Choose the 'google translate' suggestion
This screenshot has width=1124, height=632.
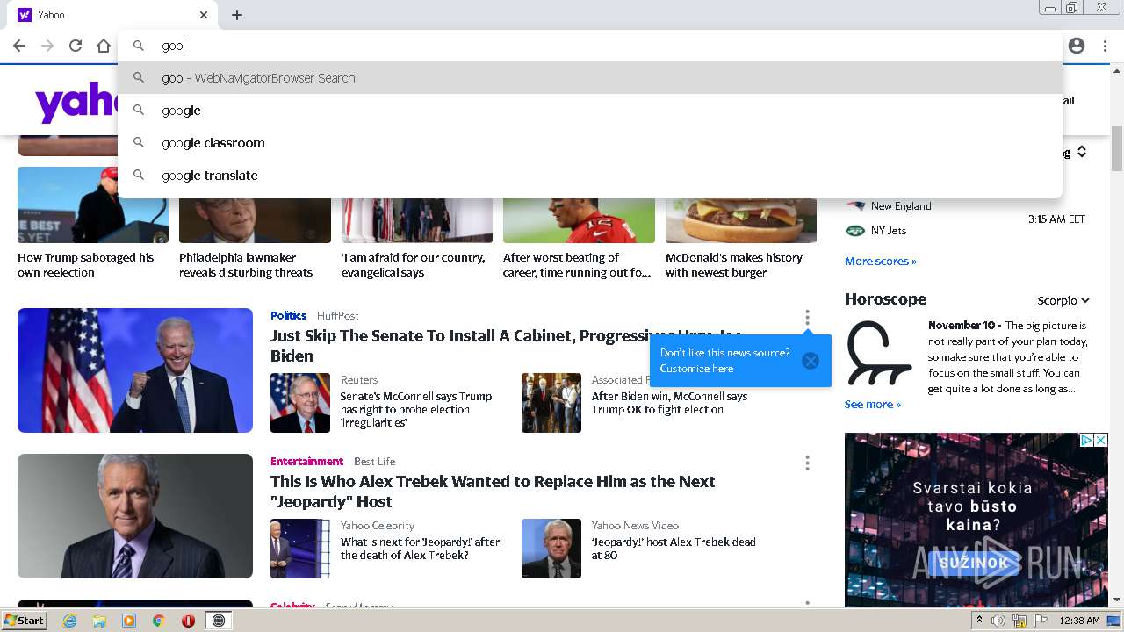[x=590, y=175]
